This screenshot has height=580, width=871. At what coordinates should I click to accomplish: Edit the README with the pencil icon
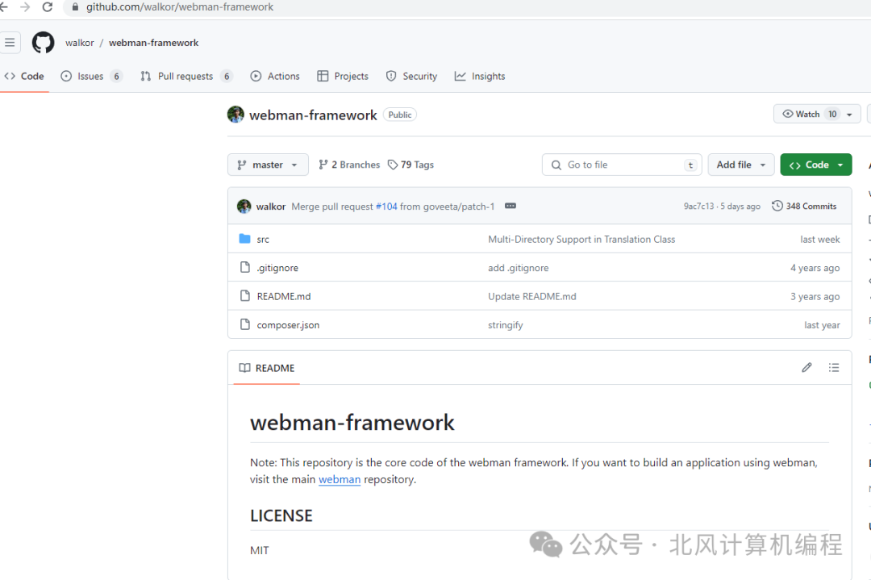806,367
